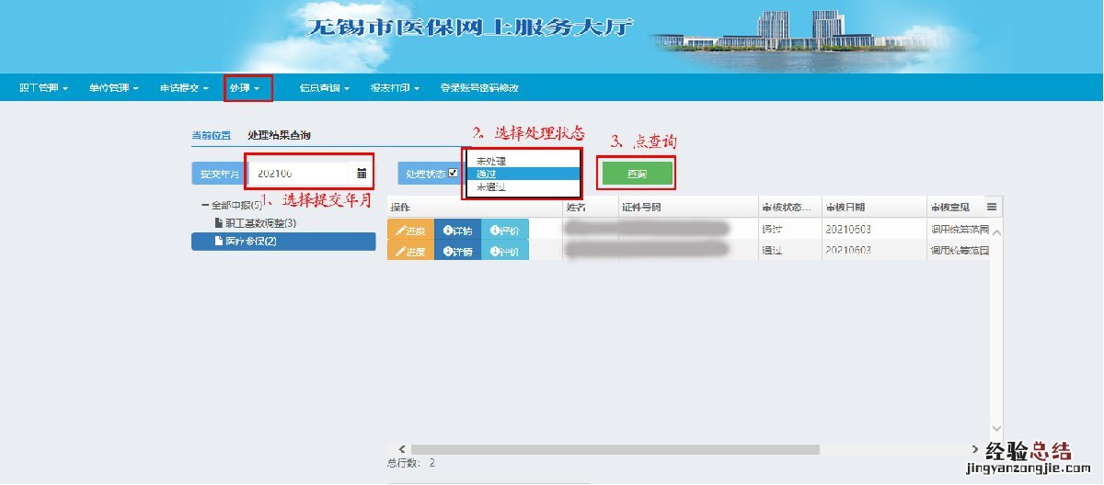This screenshot has width=1104, height=485.
Task: Collapse the 全部申报(5) tree node
Action: (206, 206)
